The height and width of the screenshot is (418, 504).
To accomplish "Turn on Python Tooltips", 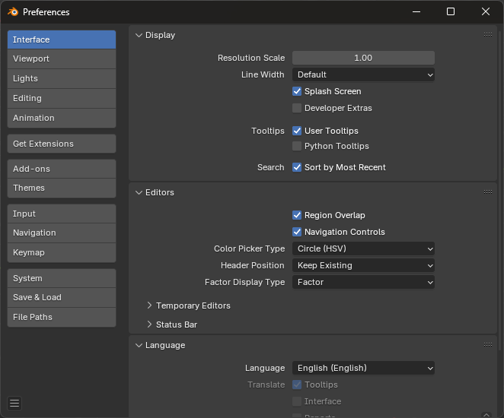I will pos(297,146).
